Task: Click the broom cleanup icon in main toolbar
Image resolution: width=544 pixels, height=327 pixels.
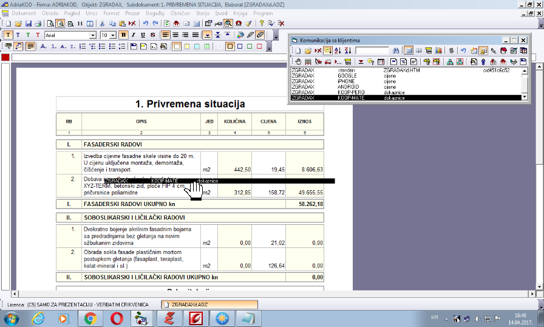Action: 248,24
